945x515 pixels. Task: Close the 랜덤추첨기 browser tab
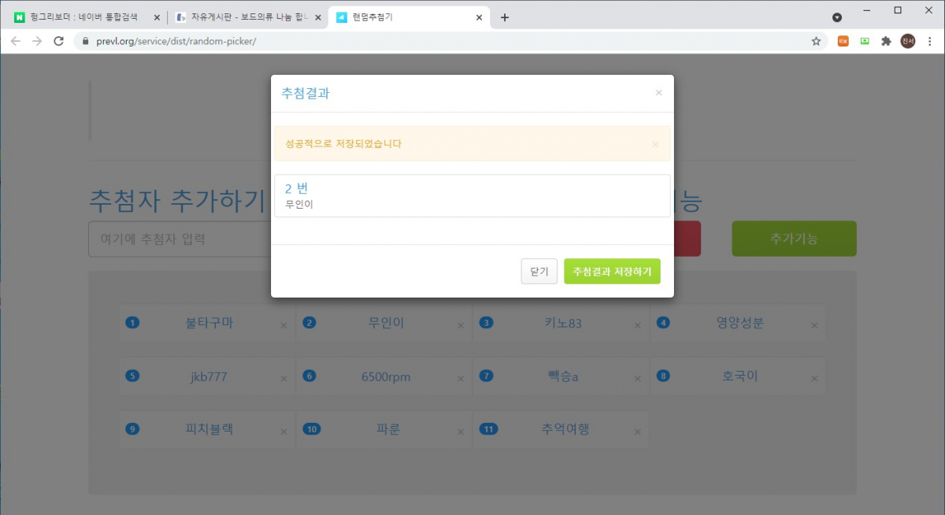pos(479,17)
